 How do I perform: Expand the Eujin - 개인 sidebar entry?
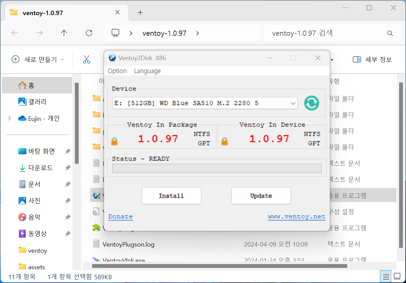(9, 118)
